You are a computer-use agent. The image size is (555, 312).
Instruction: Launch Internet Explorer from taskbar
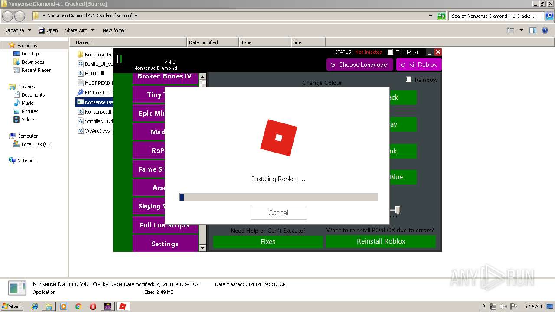coord(35,306)
